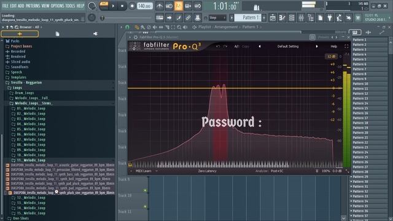The width and height of the screenshot is (393, 221).
Task: Toggle the link/group chain icon
Action: [188, 18]
